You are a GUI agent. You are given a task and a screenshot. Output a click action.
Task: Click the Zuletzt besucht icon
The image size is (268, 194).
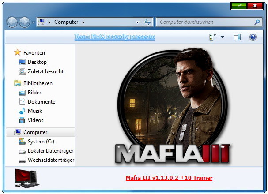[x=22, y=71]
